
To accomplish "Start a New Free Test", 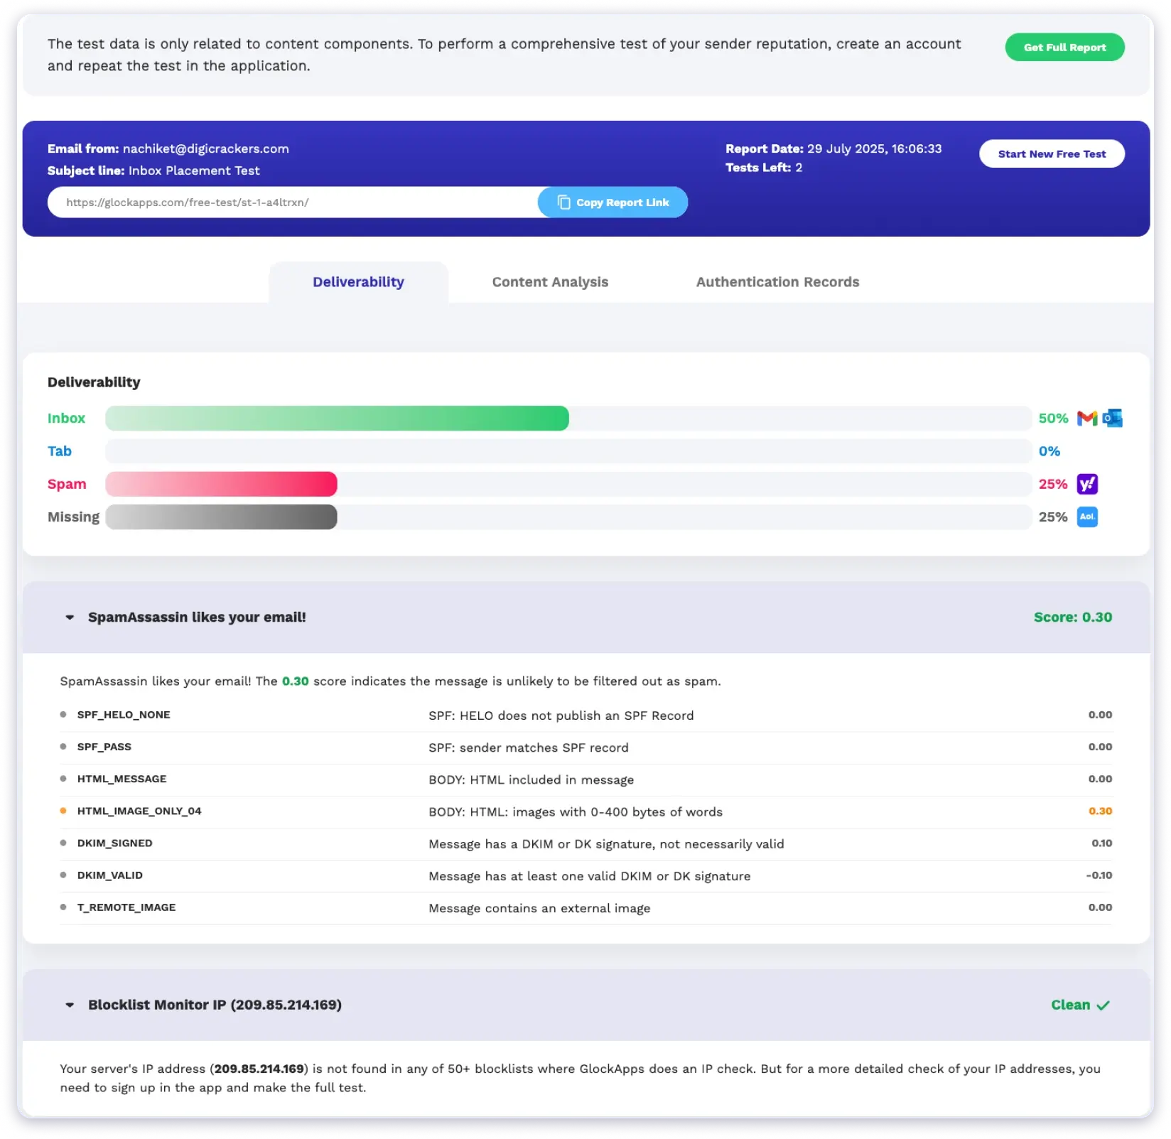I will click(1052, 153).
